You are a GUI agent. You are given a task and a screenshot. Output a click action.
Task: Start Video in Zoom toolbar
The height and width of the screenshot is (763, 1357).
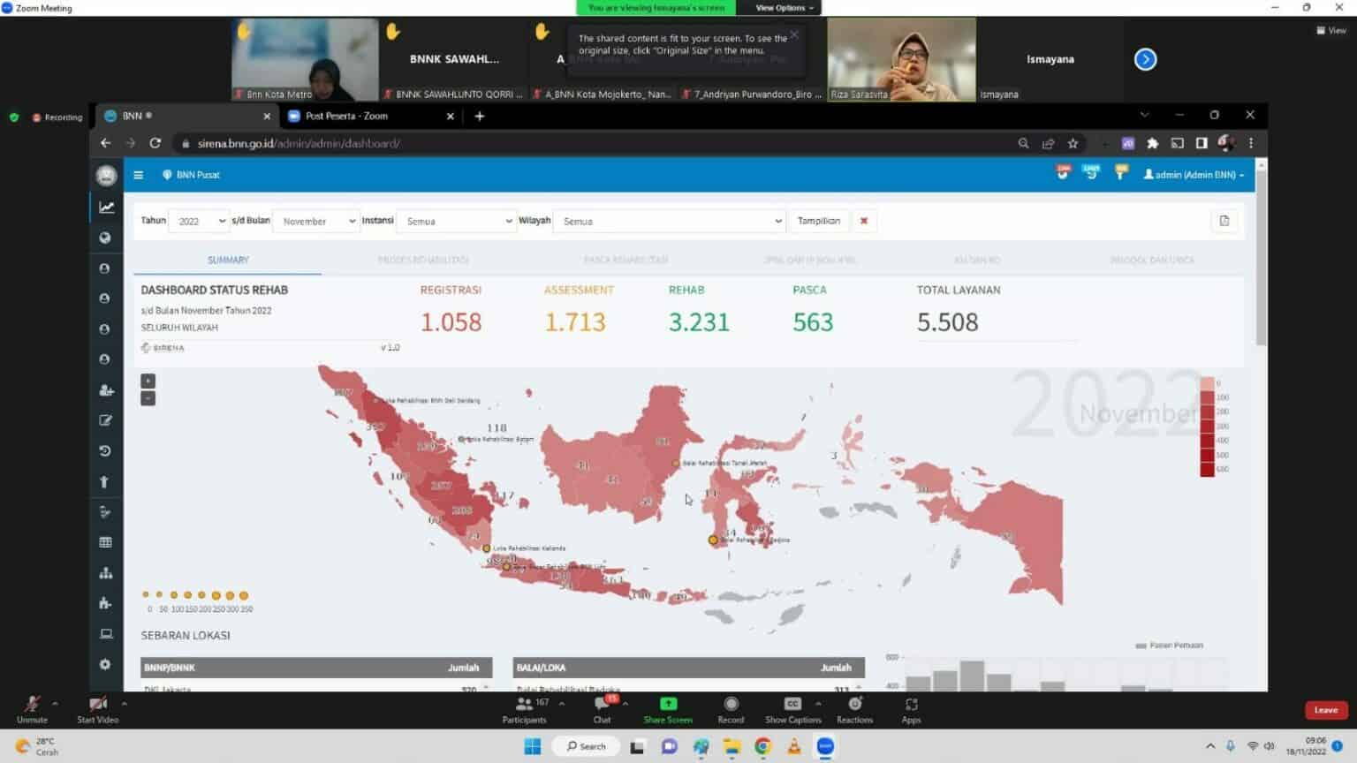97,709
